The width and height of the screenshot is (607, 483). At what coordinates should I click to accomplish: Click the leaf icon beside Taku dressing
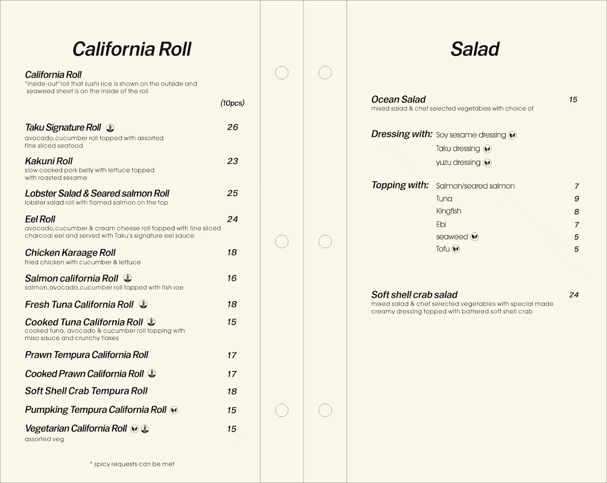pyautogui.click(x=487, y=149)
